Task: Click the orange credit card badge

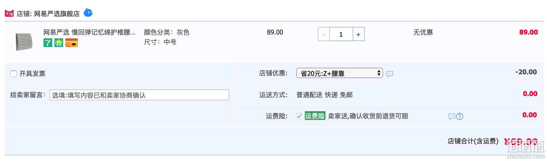Action: [x=72, y=43]
